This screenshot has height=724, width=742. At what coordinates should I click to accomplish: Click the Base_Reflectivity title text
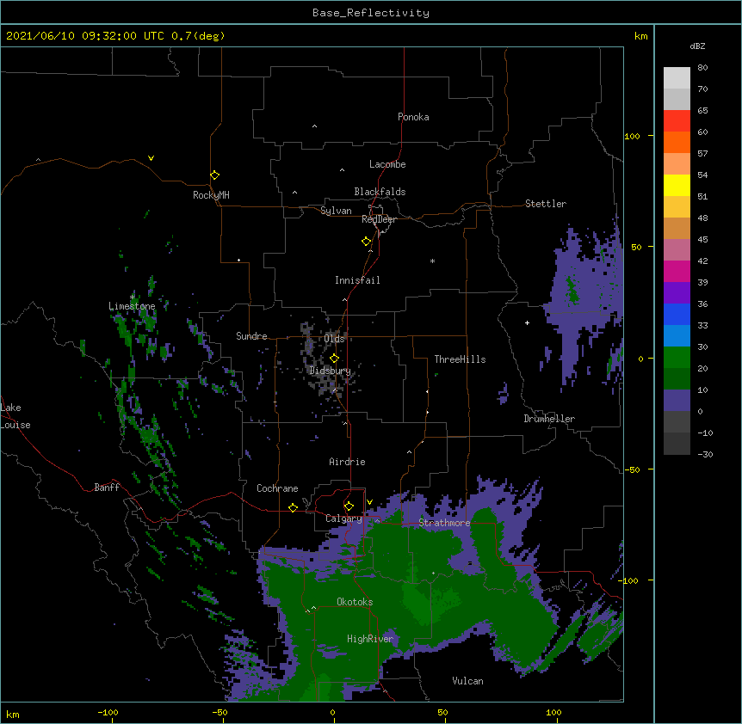click(x=371, y=13)
